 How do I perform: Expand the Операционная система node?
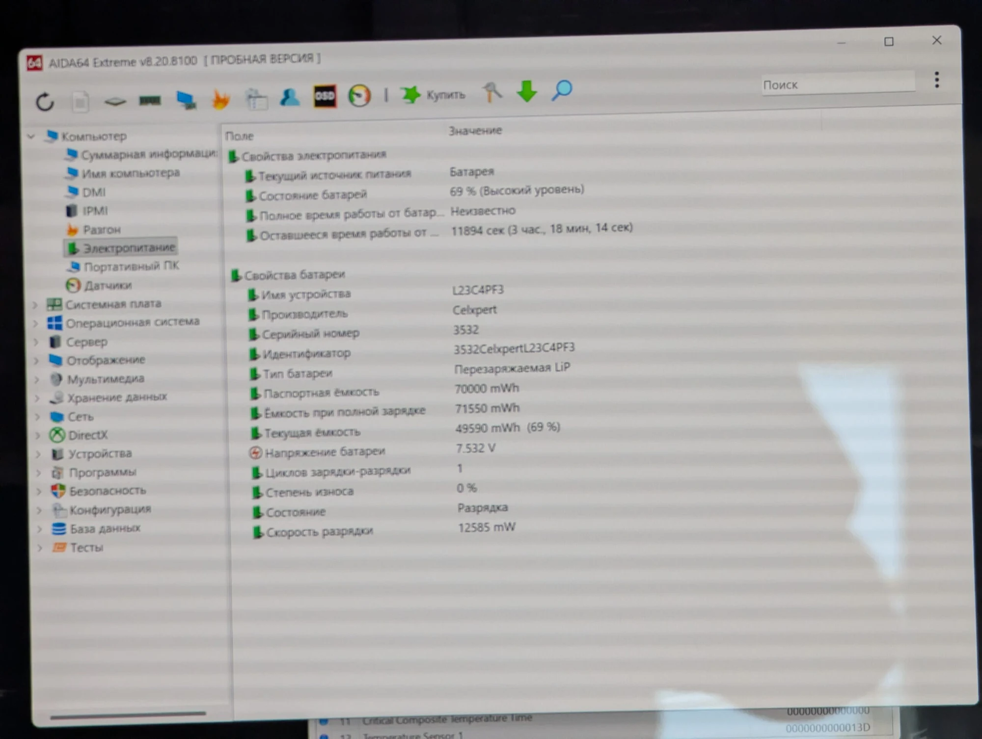(35, 323)
